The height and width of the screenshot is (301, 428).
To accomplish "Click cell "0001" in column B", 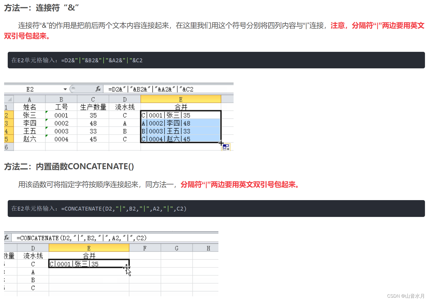I will [61, 115].
